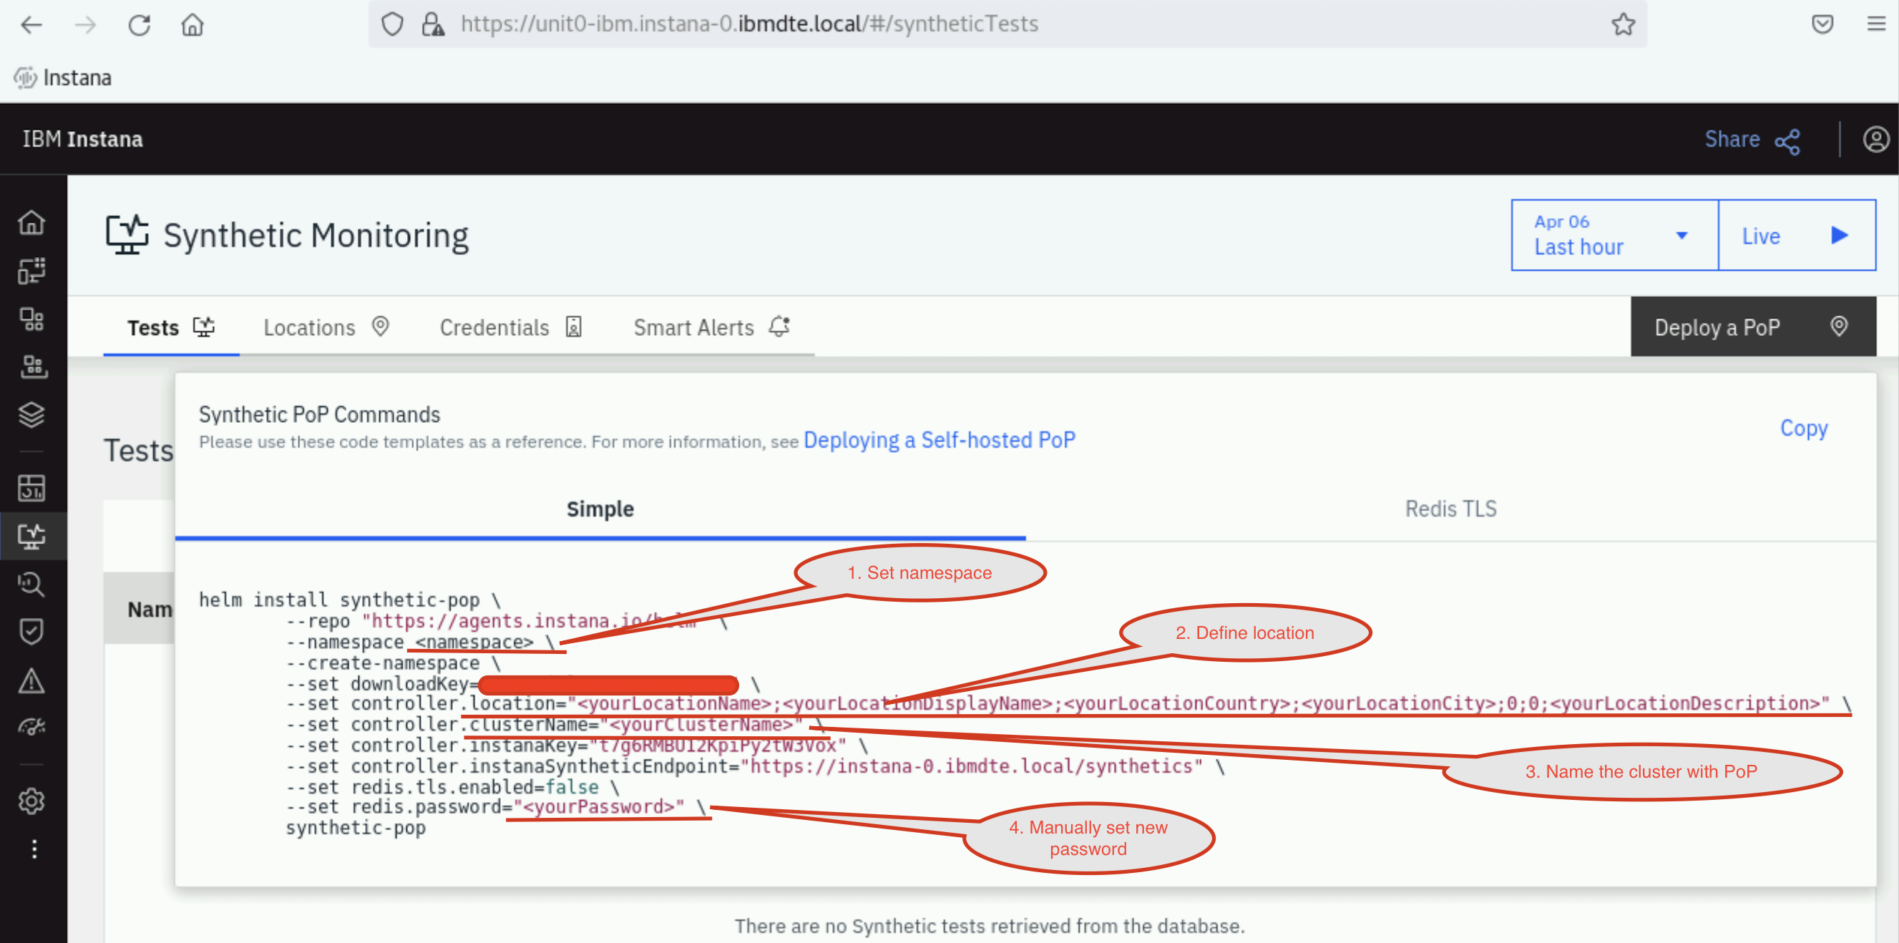Image resolution: width=1899 pixels, height=943 pixels.
Task: Expand the Last hour time range dropdown
Action: pyautogui.click(x=1614, y=235)
